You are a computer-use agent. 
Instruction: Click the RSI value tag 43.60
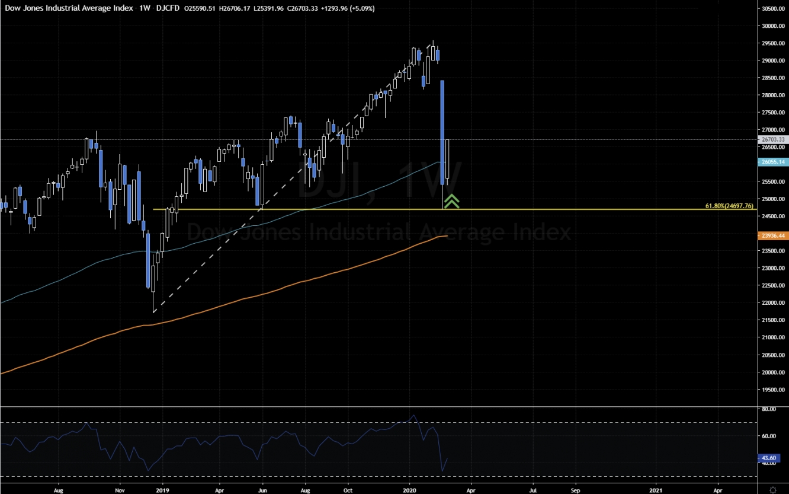[x=769, y=458]
